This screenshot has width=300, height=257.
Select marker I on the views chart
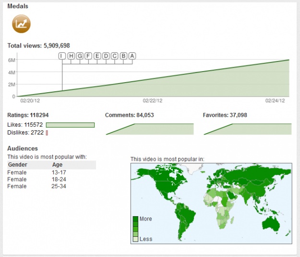(62, 56)
